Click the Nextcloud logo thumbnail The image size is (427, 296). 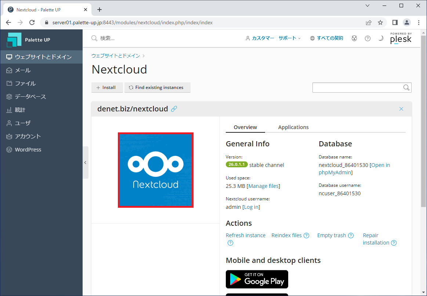coord(156,170)
